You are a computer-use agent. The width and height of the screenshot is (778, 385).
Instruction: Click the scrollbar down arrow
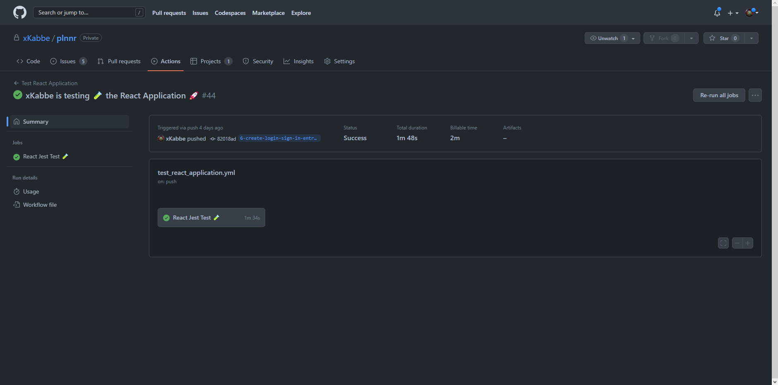click(775, 382)
